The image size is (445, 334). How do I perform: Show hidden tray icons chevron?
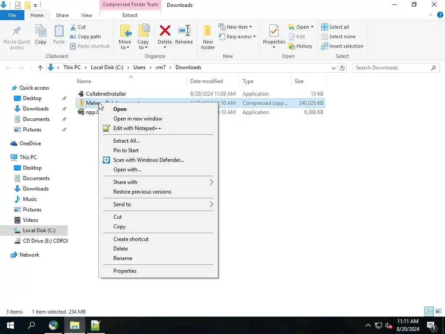point(368,325)
